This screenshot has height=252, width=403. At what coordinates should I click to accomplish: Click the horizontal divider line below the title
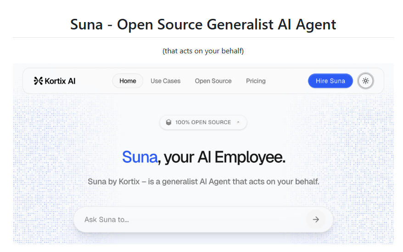point(203,37)
